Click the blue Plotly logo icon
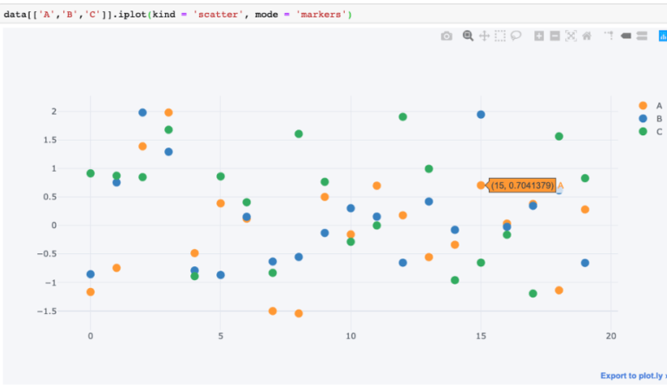Image resolution: width=667 pixels, height=386 pixels. (x=663, y=36)
